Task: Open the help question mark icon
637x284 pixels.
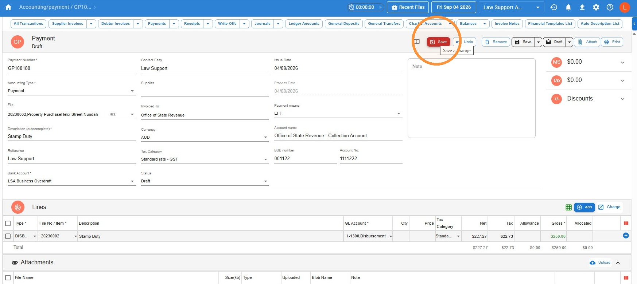Action: (x=610, y=7)
